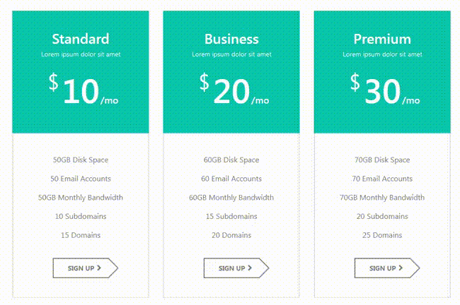Click the Lorem ipsum subtitle under Premium
460x305 pixels.
(x=382, y=54)
